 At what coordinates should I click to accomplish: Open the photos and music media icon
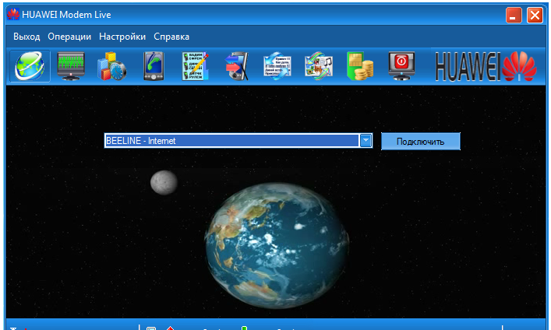click(x=319, y=66)
